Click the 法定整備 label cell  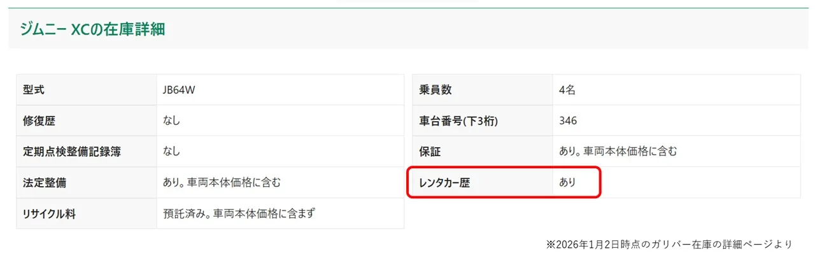pyautogui.click(x=44, y=182)
